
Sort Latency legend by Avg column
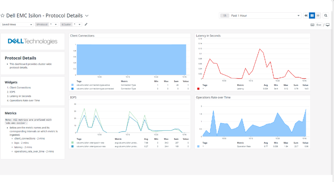(265, 85)
